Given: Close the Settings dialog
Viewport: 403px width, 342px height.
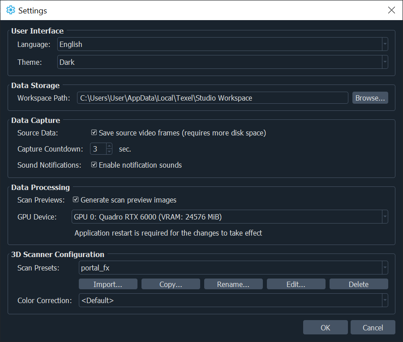Looking at the screenshot, I should [x=391, y=10].
